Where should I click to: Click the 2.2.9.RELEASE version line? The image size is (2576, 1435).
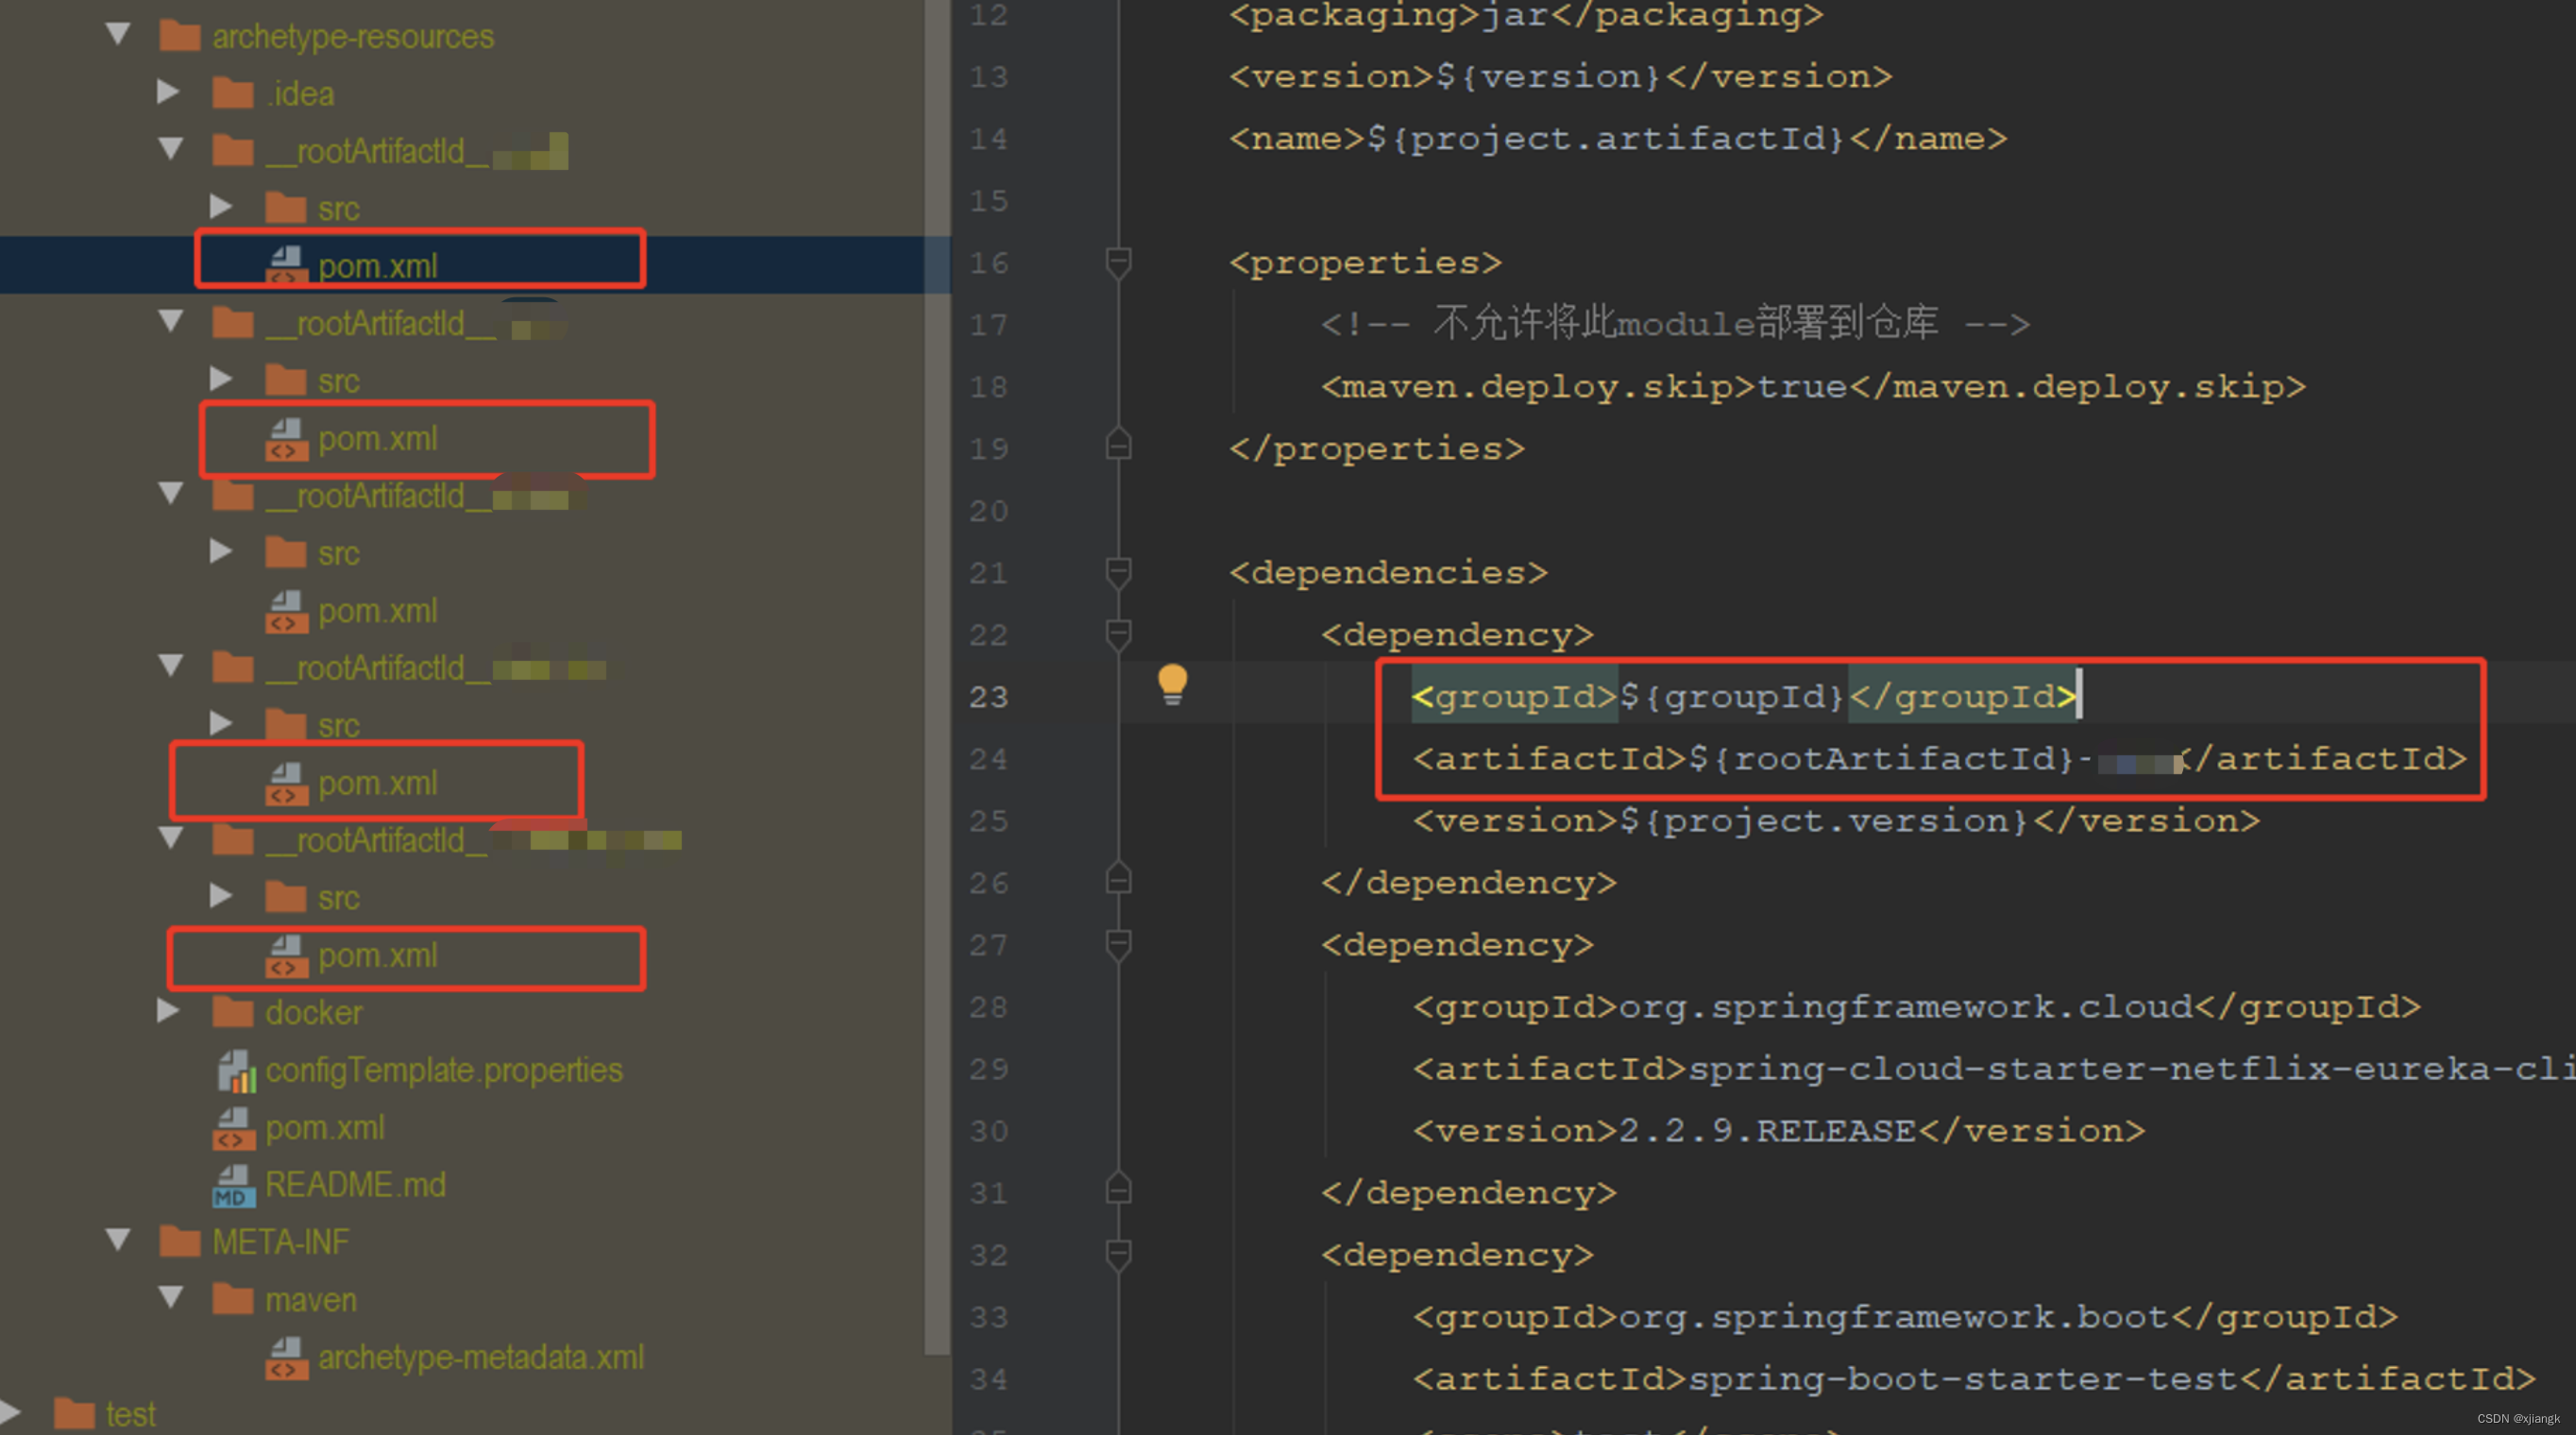(1778, 1131)
